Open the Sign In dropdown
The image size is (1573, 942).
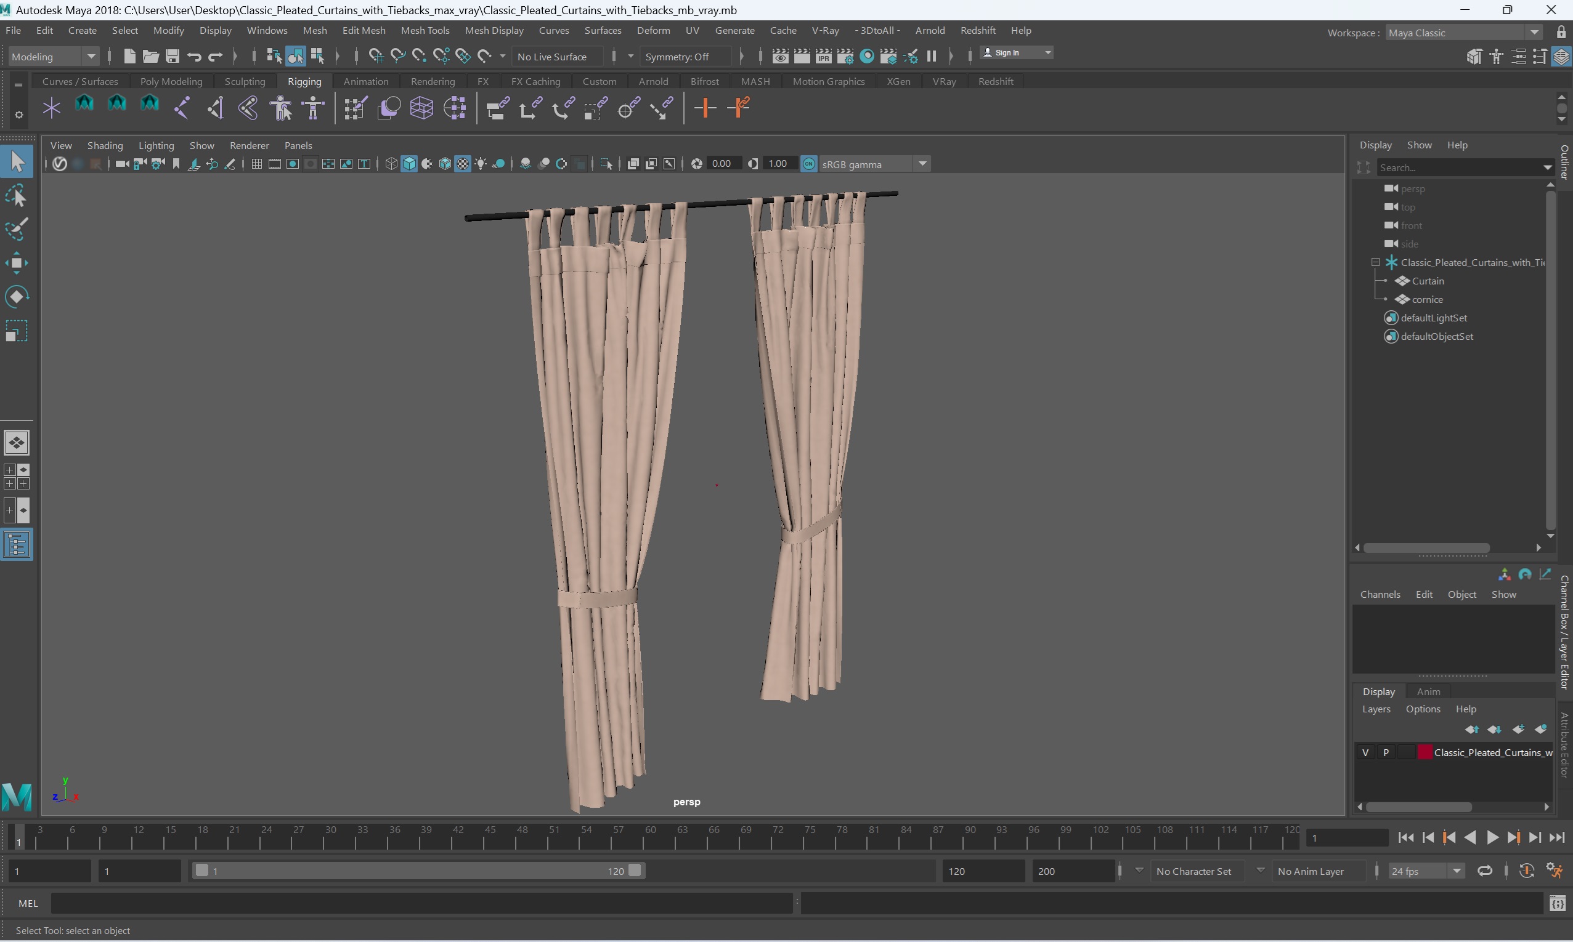point(1017,53)
